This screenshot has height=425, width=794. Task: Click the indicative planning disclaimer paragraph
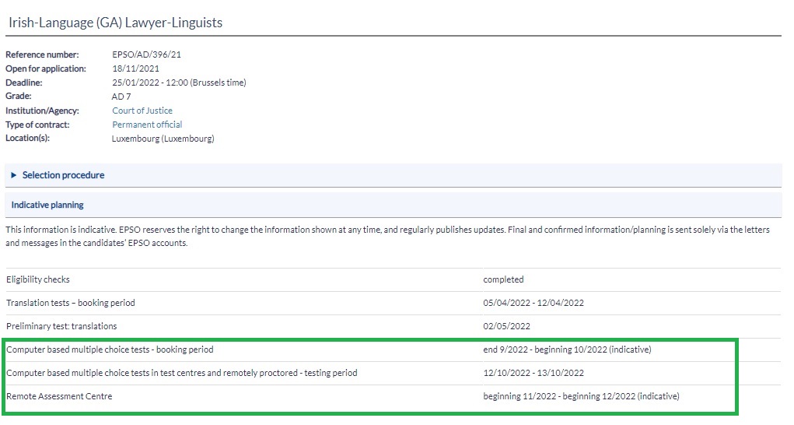(389, 237)
